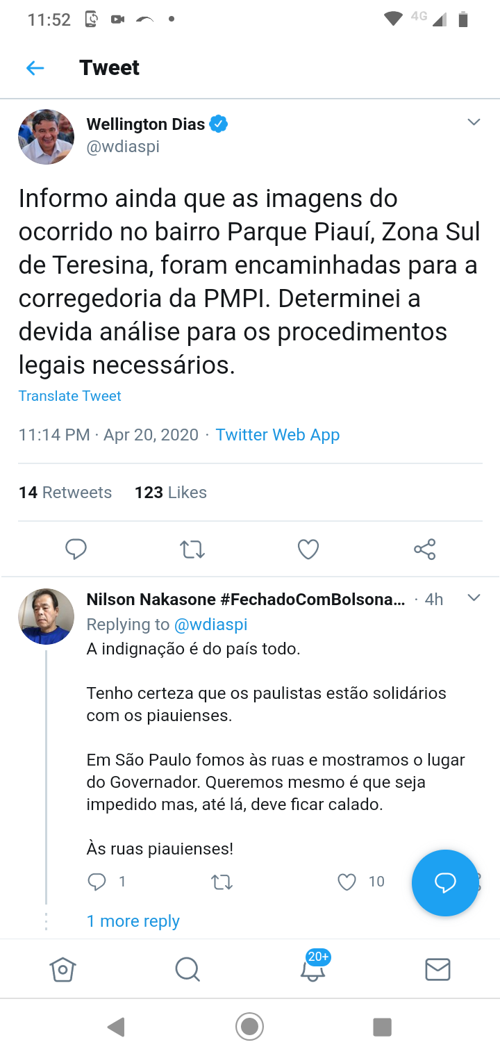Screen dimensions: 500x1056
Task: Like Wellington Dias's tweet
Action: point(308,549)
